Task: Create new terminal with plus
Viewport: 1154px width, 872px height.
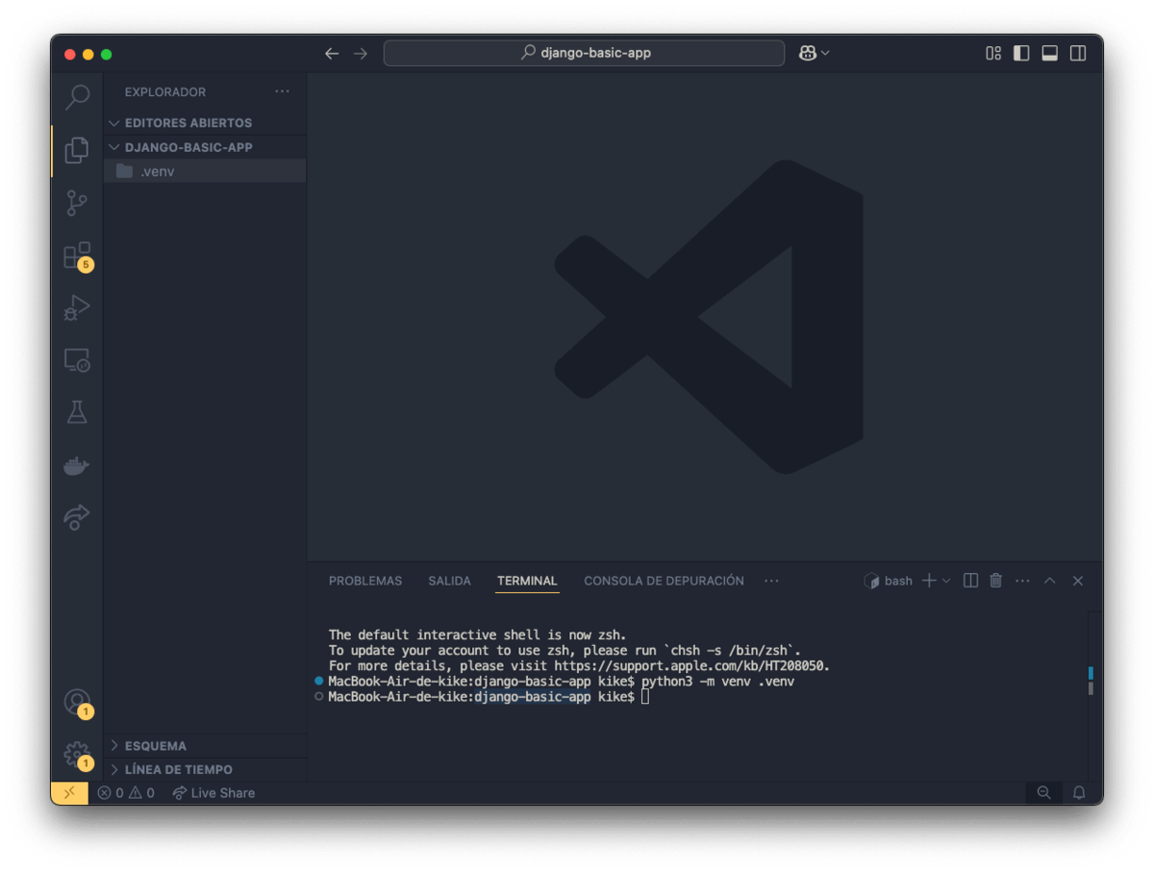Action: [x=929, y=581]
